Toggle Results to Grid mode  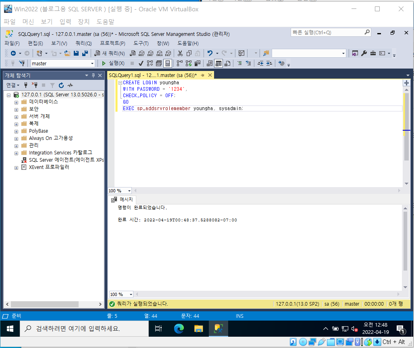(218, 63)
